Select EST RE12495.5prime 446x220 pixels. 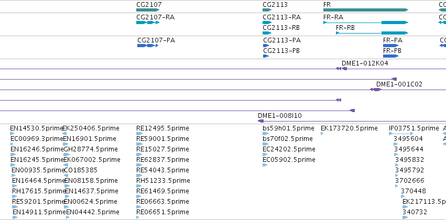pos(162,128)
